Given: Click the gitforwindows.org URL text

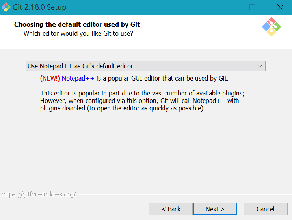Looking at the screenshot, I should tap(39, 194).
